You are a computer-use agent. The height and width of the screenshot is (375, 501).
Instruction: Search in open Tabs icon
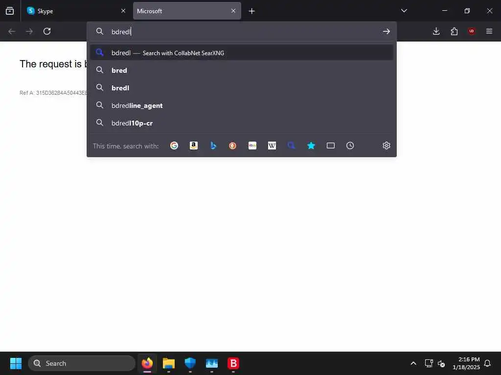click(331, 146)
